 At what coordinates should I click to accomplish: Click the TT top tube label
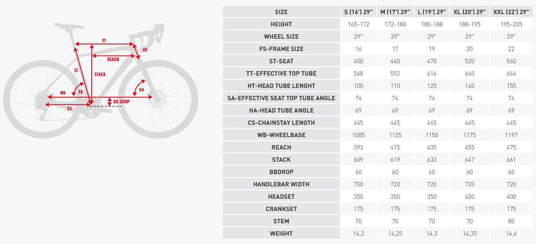[x=104, y=40]
